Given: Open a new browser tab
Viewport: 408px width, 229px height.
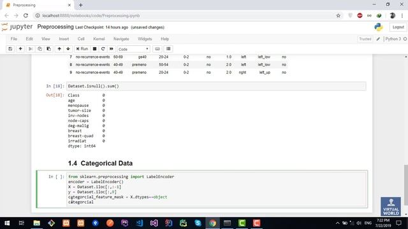Looking at the screenshot, I should 81,5.
